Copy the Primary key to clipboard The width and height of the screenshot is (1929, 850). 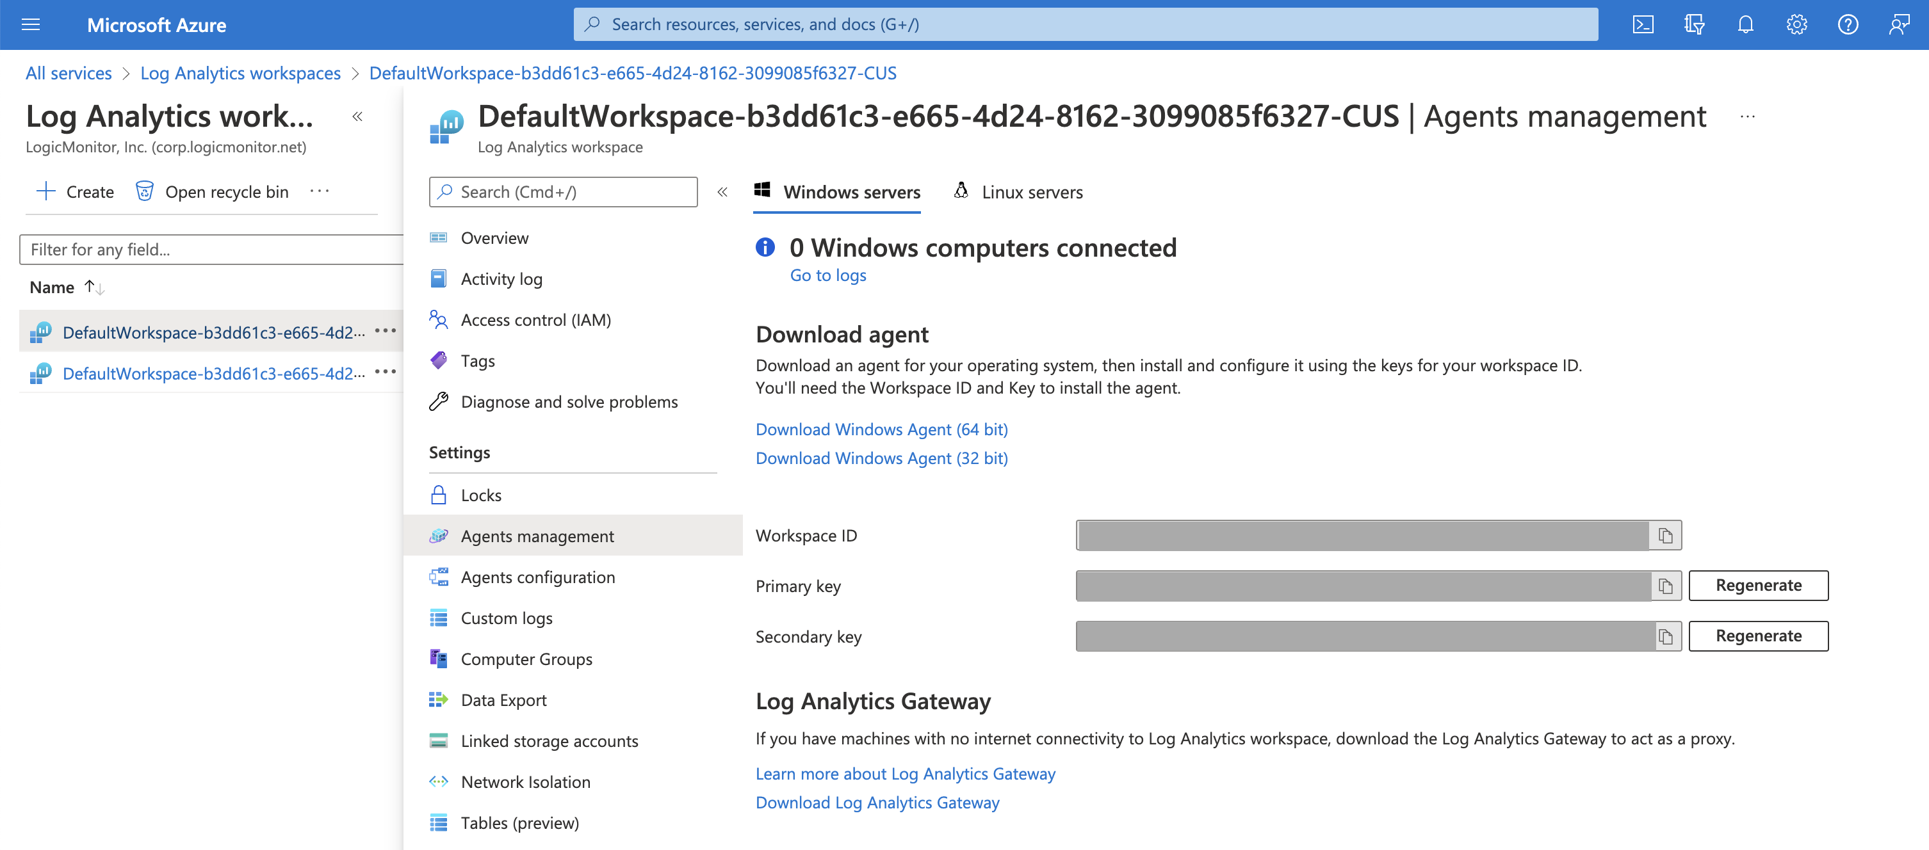(x=1664, y=586)
